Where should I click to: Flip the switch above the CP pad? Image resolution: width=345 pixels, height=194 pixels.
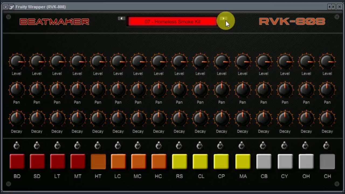coord(220,145)
